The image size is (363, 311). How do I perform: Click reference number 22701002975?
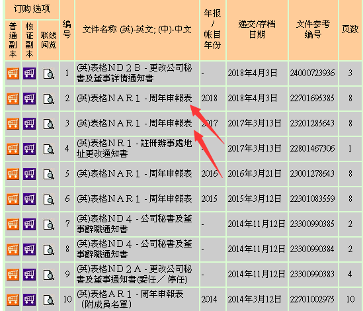click(312, 299)
